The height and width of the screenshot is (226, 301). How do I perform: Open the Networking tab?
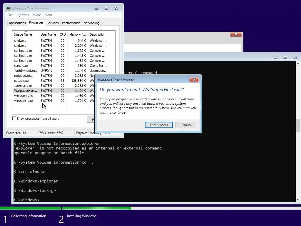pyautogui.click(x=91, y=23)
